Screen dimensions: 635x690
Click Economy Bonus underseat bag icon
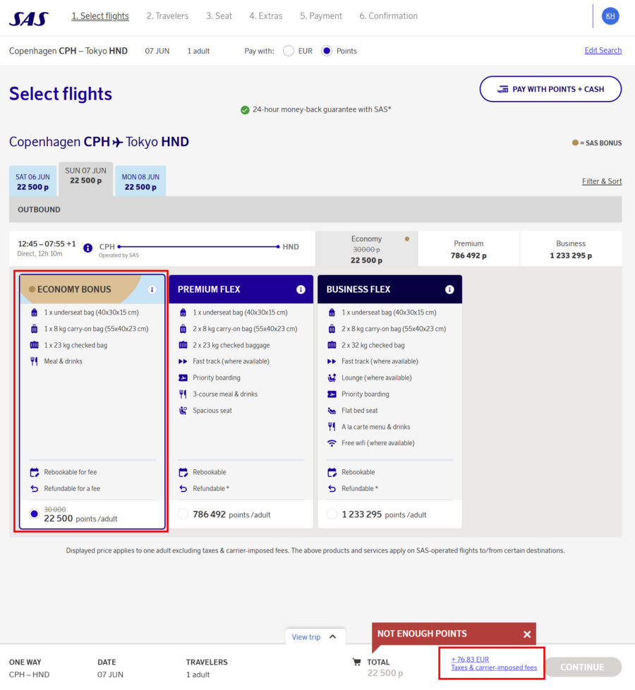(35, 313)
